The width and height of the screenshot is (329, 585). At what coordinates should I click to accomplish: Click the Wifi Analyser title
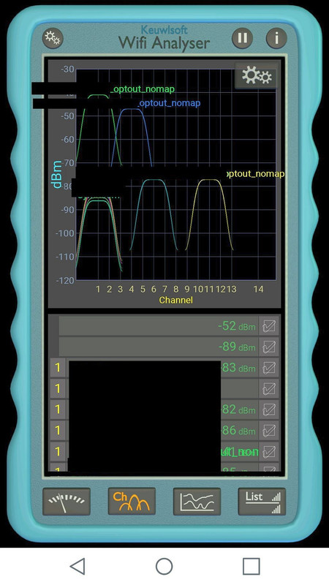tap(164, 43)
